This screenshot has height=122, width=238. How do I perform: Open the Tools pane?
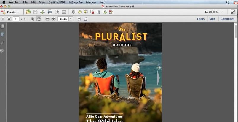201,19
